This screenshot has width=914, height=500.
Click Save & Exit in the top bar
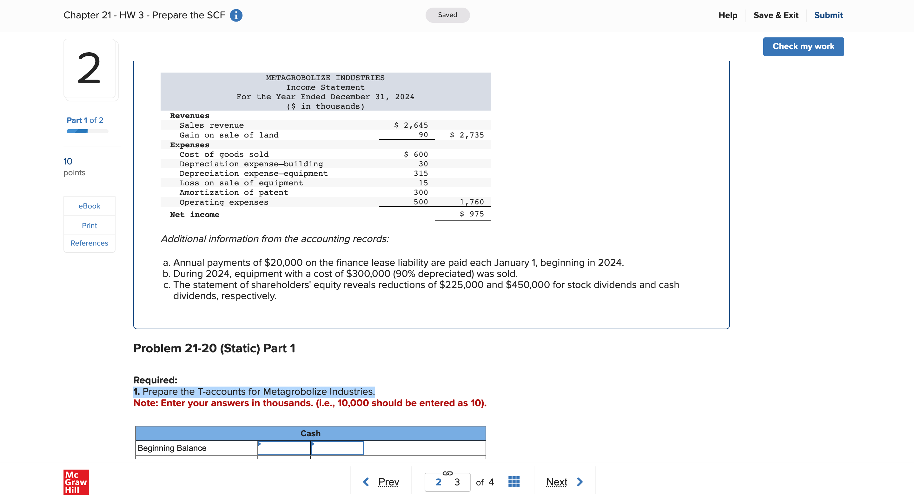776,15
